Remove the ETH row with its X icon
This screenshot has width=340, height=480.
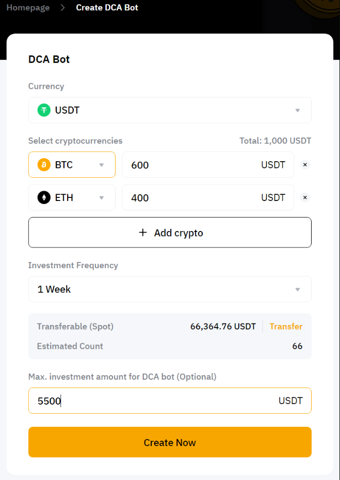point(305,197)
